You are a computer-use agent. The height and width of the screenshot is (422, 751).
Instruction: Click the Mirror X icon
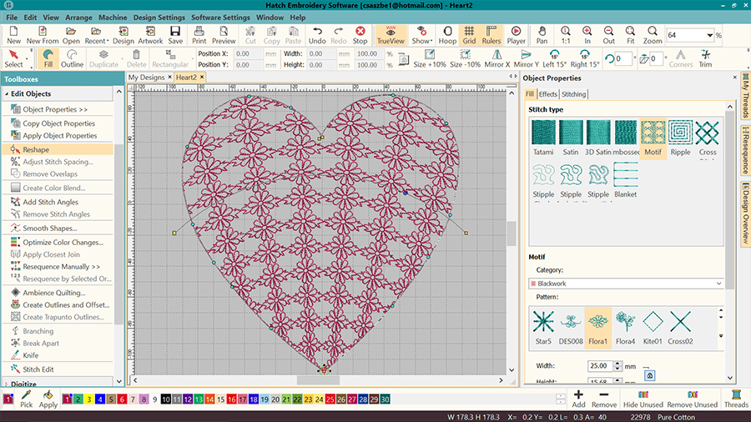pos(496,58)
